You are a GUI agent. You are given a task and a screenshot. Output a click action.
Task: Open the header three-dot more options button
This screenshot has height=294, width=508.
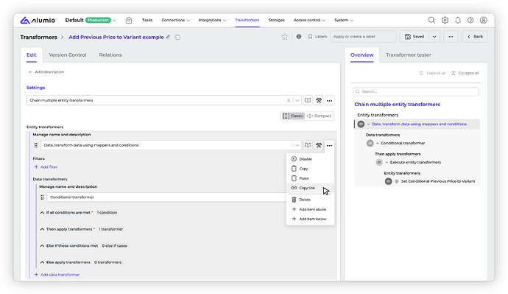451,37
